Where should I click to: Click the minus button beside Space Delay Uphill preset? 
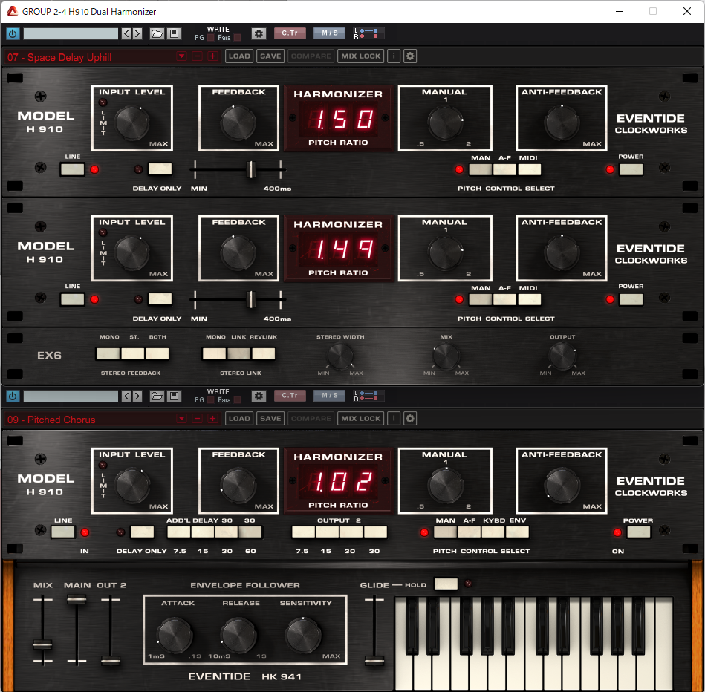point(197,56)
